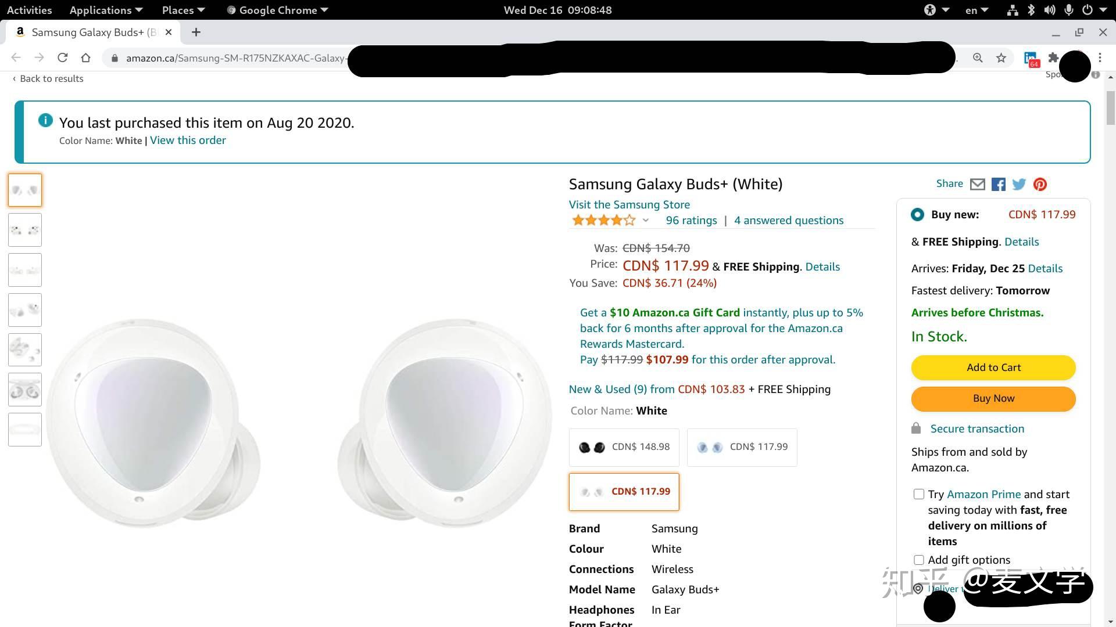Open Chrome extensions puzzle icon
Image resolution: width=1116 pixels, height=627 pixels.
click(1053, 58)
